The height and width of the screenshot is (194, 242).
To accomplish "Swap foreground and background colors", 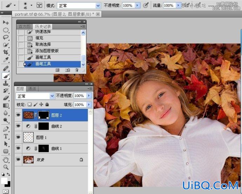I will click(8, 174).
